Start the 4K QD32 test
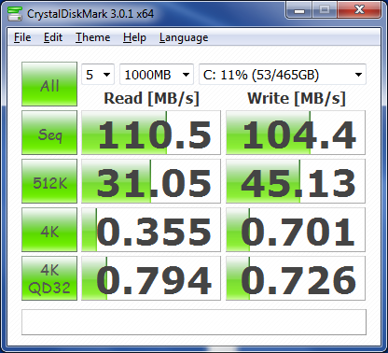 click(49, 278)
